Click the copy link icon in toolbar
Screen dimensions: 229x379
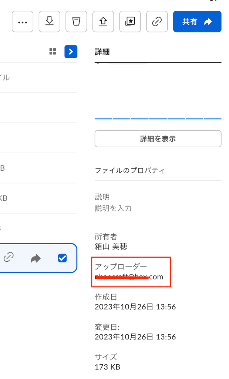coord(157,22)
